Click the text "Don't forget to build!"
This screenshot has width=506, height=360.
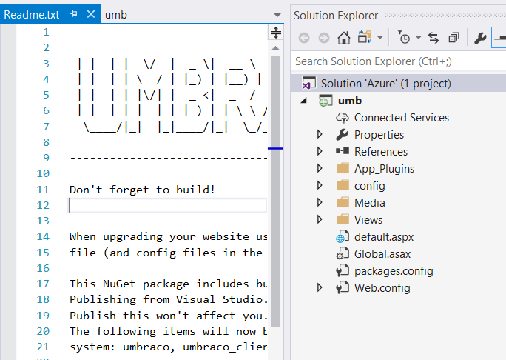[x=142, y=190]
